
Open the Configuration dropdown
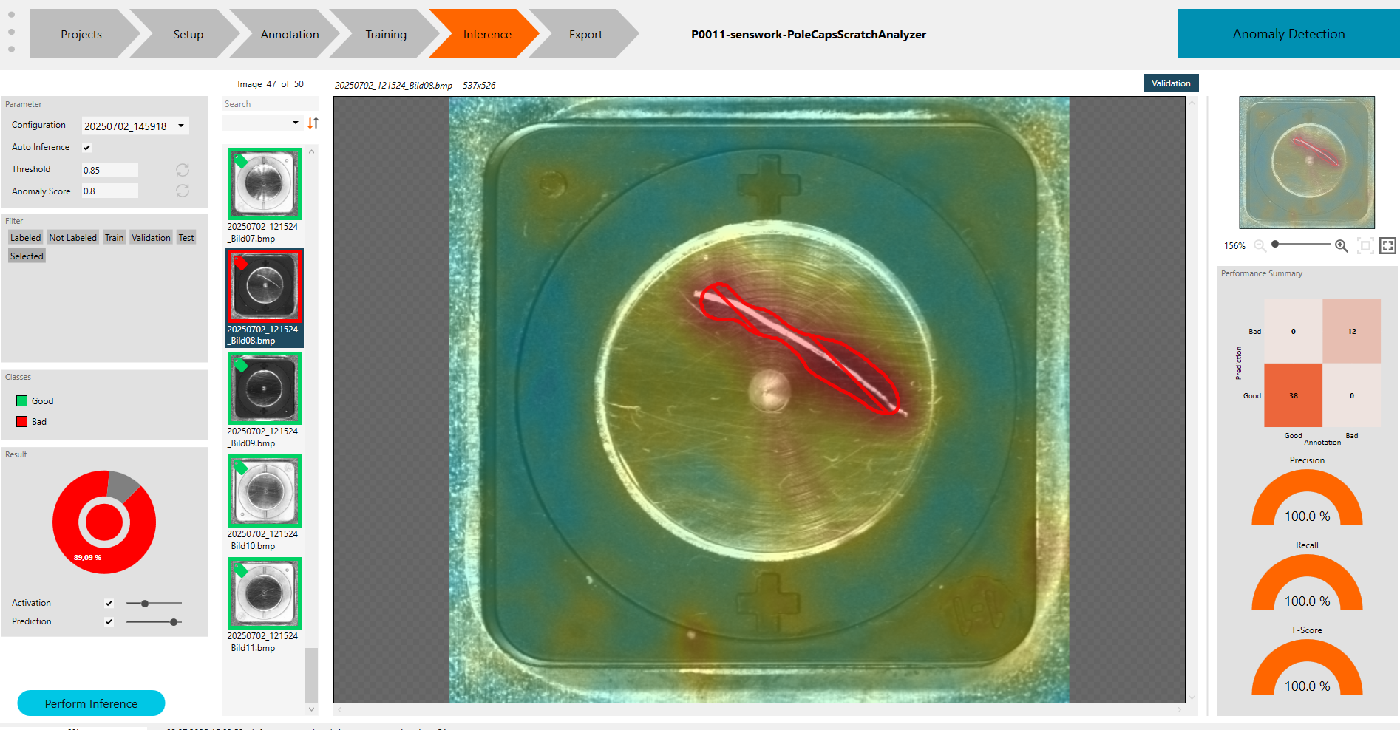click(135, 126)
